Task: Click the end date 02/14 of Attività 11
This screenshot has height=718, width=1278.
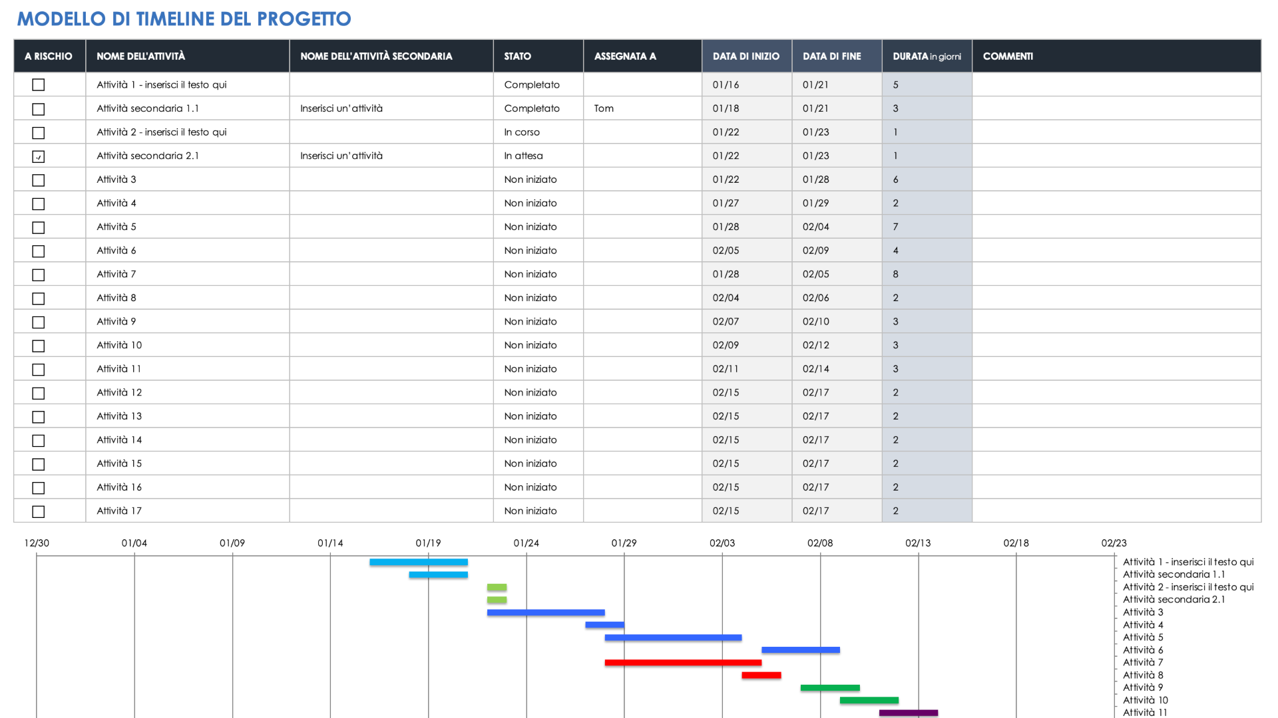Action: click(x=837, y=369)
